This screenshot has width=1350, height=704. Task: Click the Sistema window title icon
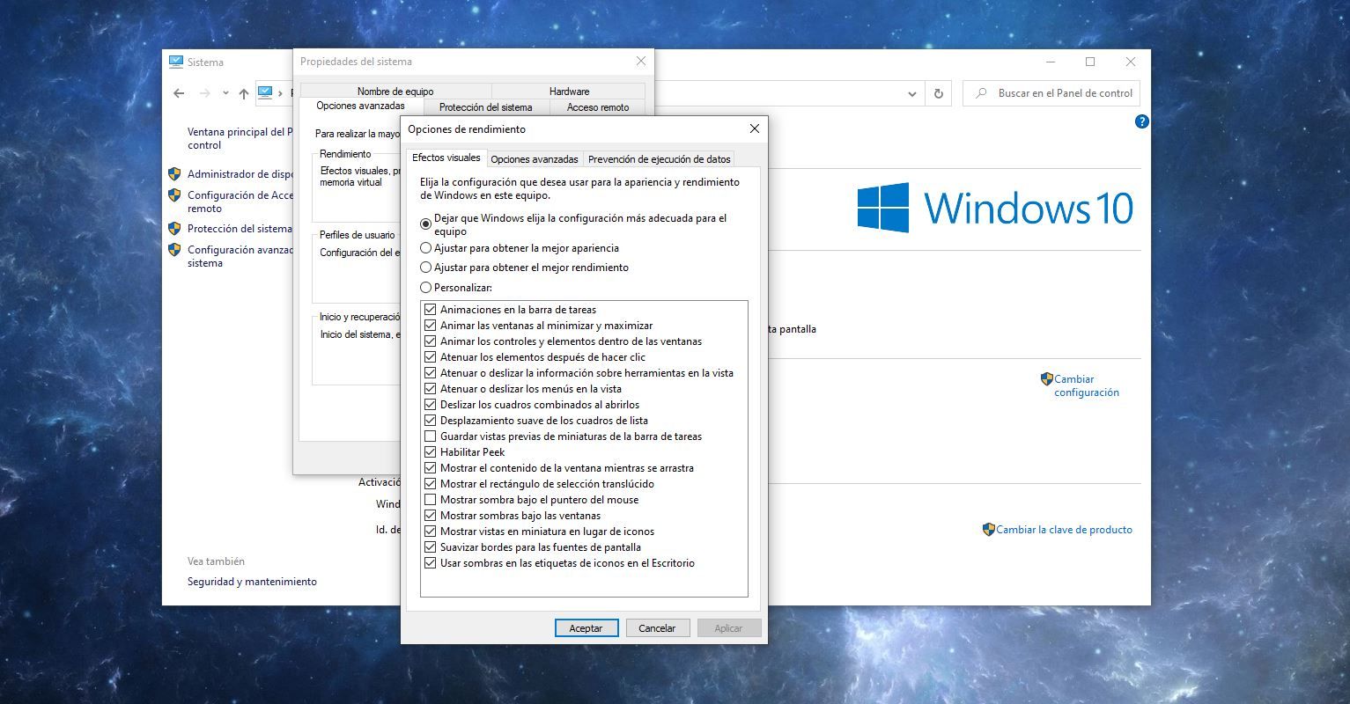pyautogui.click(x=176, y=62)
